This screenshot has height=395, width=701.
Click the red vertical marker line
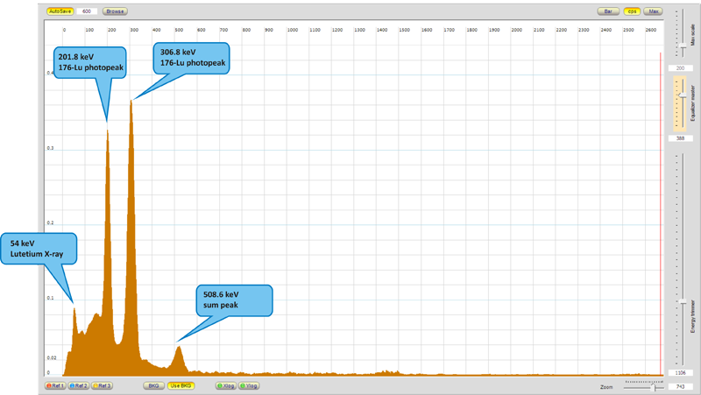click(x=661, y=215)
